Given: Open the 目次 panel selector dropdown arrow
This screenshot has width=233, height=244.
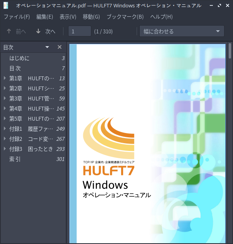Looking at the screenshot, I should [x=47, y=47].
